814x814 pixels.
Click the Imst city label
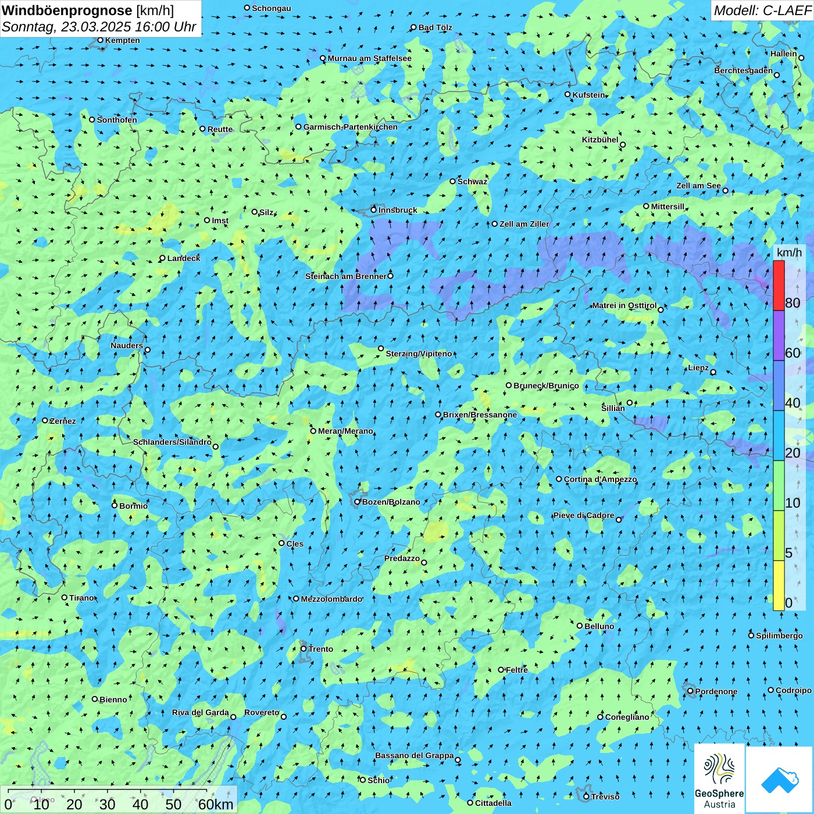tap(220, 220)
